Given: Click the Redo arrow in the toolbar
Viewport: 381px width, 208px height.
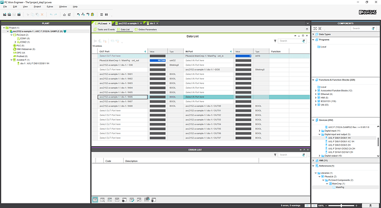Looking at the screenshot, I should click(56, 14).
